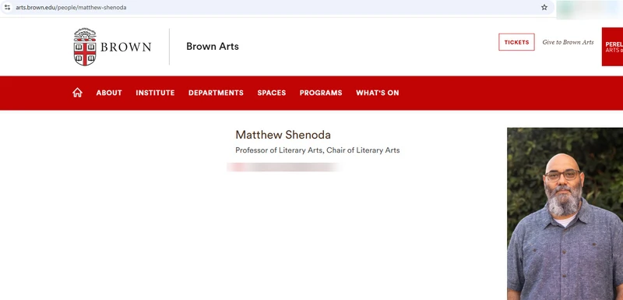623x300 pixels.
Task: Click Matthew Shenoda's profile photo
Action: point(565,214)
